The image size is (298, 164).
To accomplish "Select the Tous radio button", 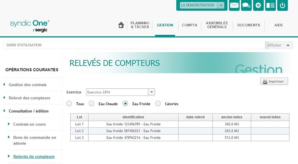I will click(x=69, y=104).
